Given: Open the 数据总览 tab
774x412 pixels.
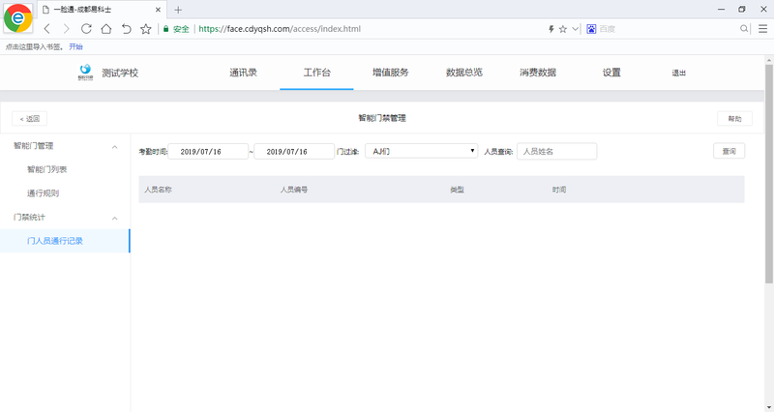Looking at the screenshot, I should (x=464, y=73).
